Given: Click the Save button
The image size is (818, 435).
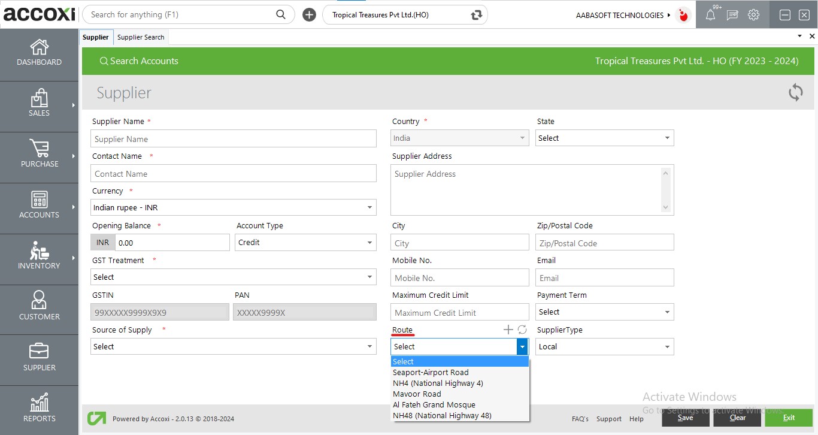Looking at the screenshot, I should click(685, 418).
